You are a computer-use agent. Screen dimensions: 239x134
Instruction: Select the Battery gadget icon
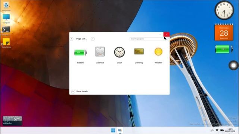pos(81,52)
